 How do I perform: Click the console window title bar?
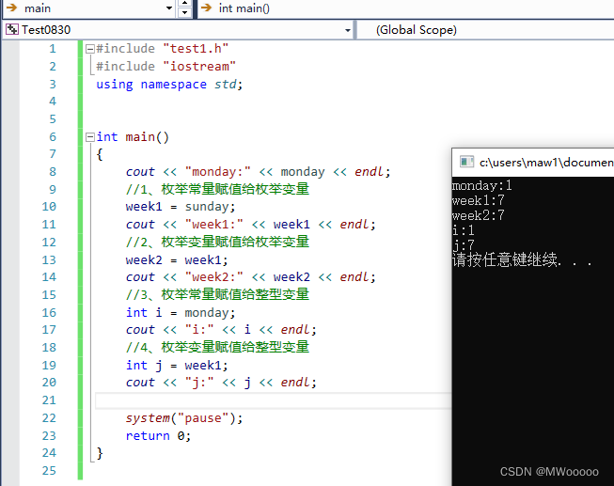(x=545, y=162)
